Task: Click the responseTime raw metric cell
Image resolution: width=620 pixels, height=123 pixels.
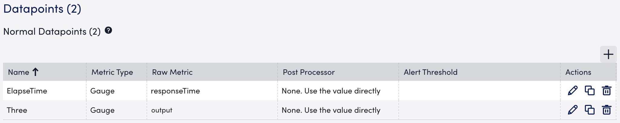Action: [x=175, y=91]
